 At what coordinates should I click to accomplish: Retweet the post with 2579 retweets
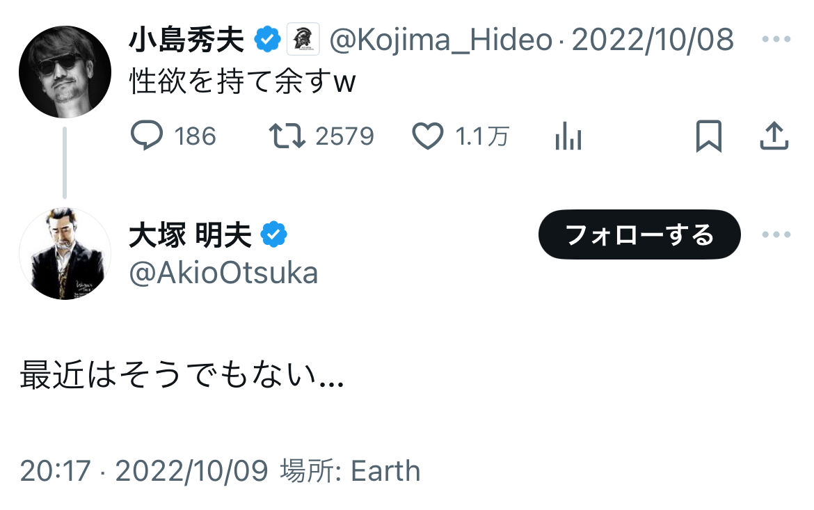coord(287,136)
